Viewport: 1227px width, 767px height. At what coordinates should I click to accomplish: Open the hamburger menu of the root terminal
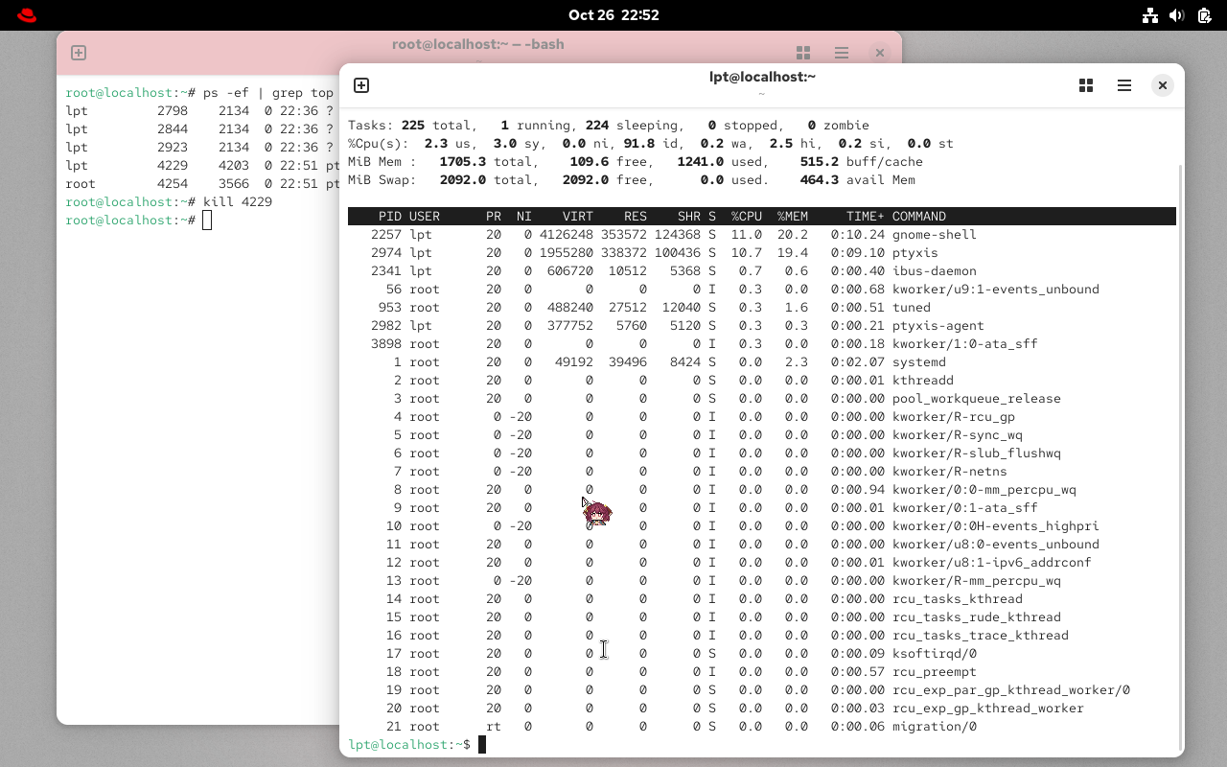[x=841, y=53]
